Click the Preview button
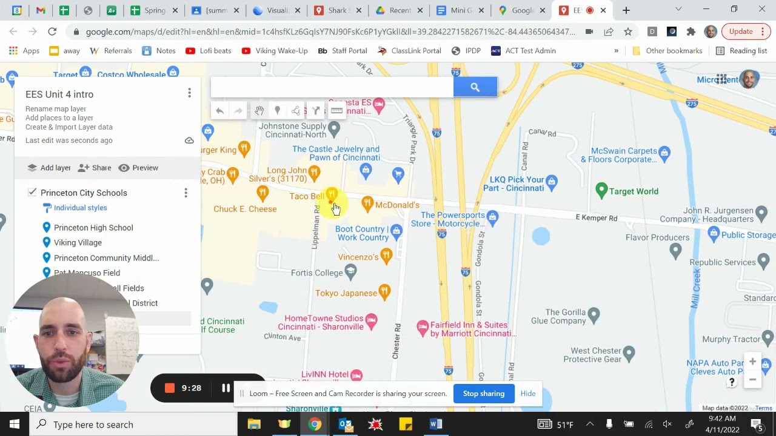The height and width of the screenshot is (436, 776). [138, 168]
